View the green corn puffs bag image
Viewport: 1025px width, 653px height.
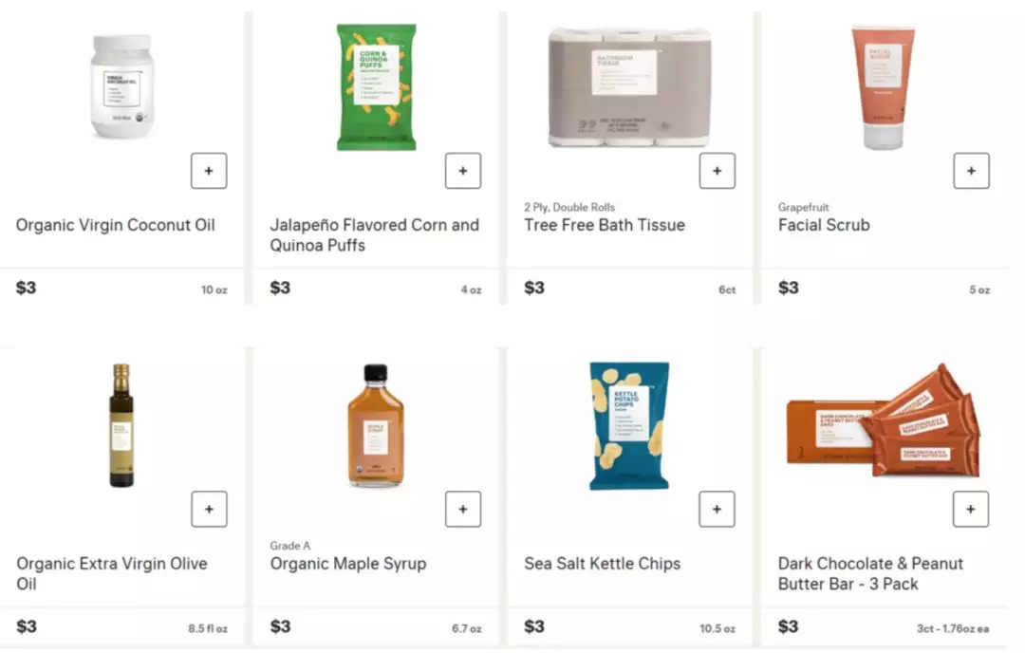point(376,87)
